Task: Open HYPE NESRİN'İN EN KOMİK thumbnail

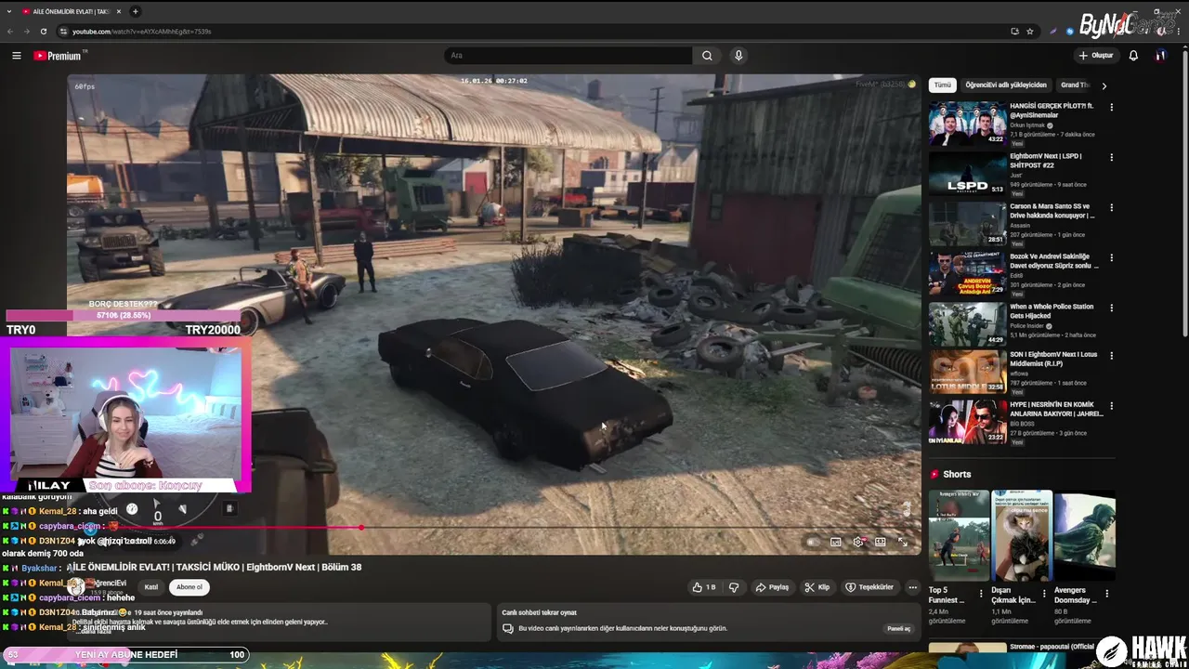Action: point(967,422)
